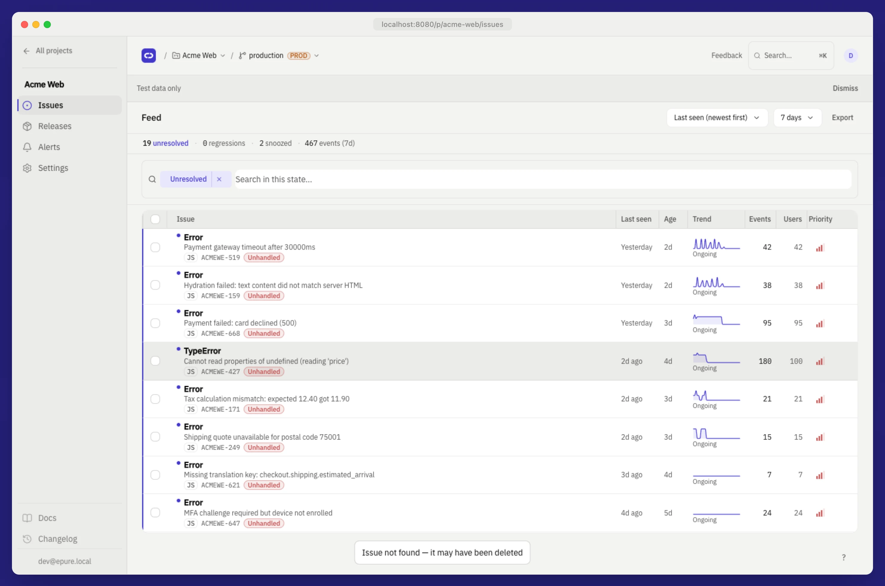This screenshot has width=885, height=586.
Task: Click priority bars icon for ACMEWE-621
Action: [x=820, y=475]
